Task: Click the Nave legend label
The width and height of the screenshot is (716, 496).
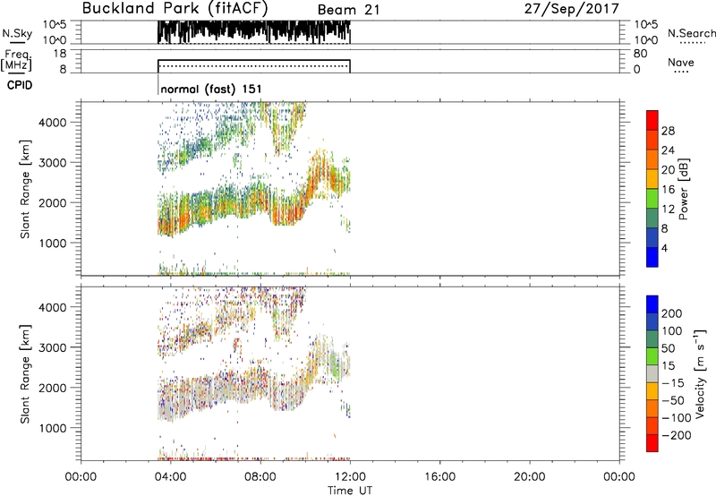Action: coord(681,62)
